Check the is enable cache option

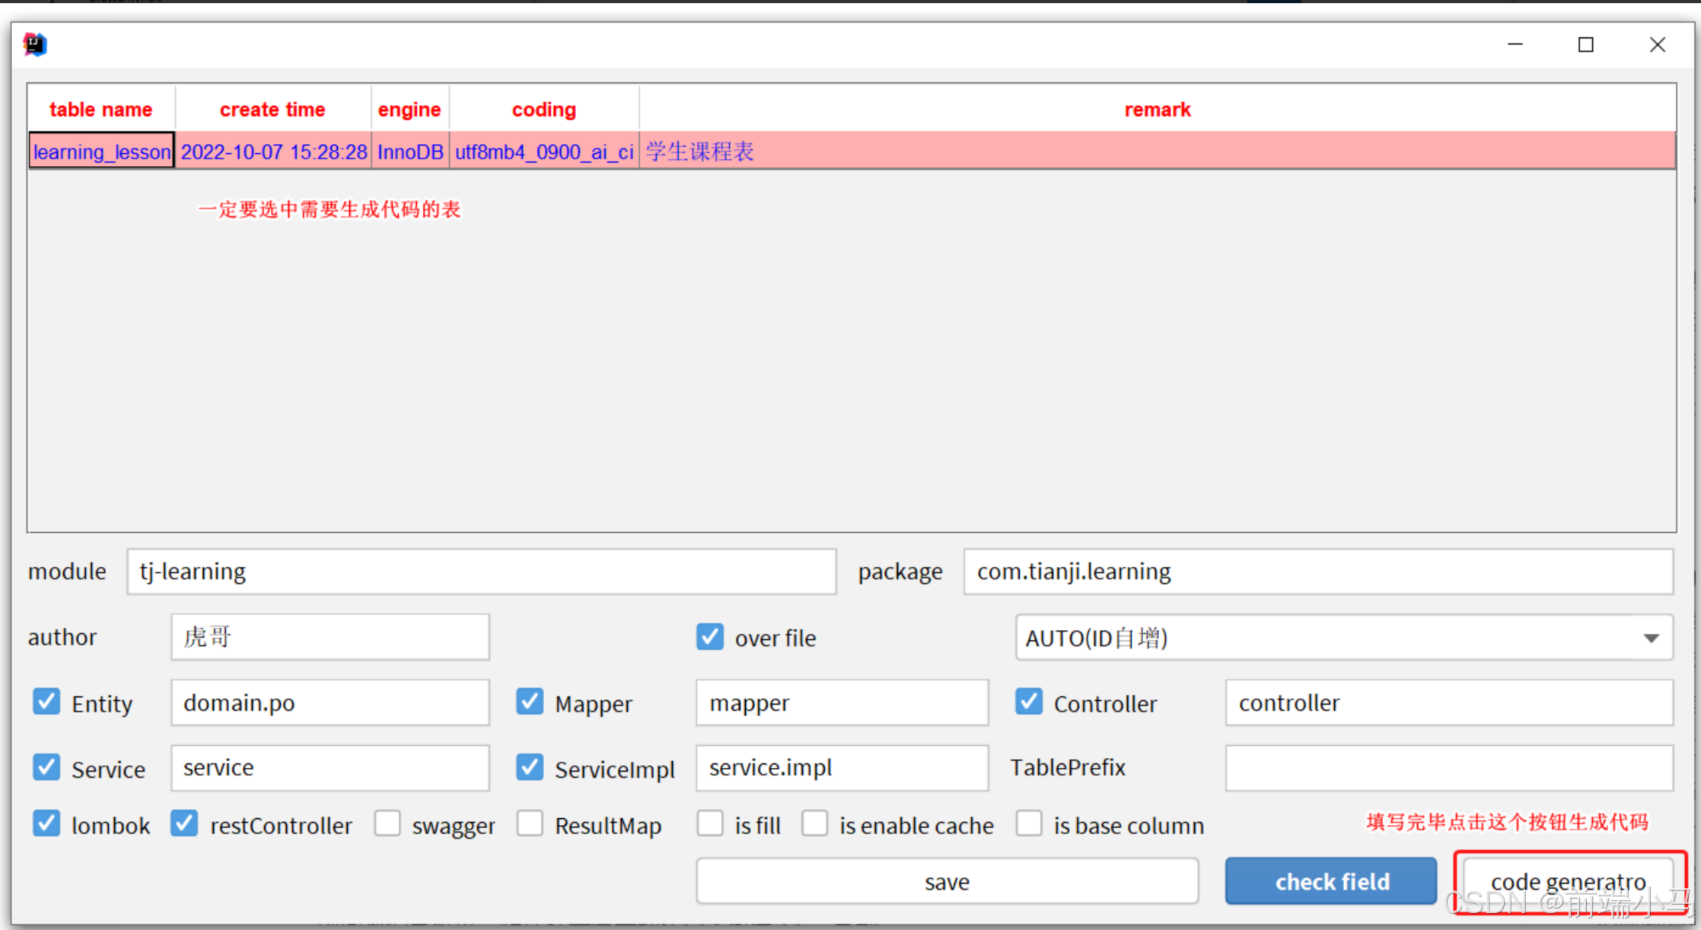814,824
